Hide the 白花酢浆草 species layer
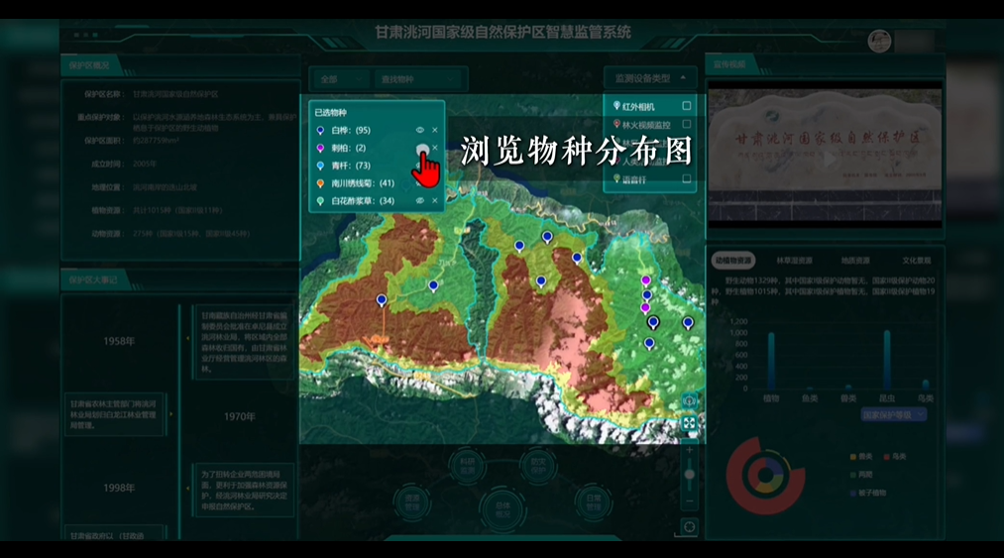The height and width of the screenshot is (558, 1004). (x=420, y=201)
